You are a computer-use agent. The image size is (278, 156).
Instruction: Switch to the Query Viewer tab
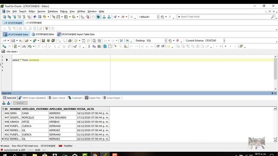[57, 98]
